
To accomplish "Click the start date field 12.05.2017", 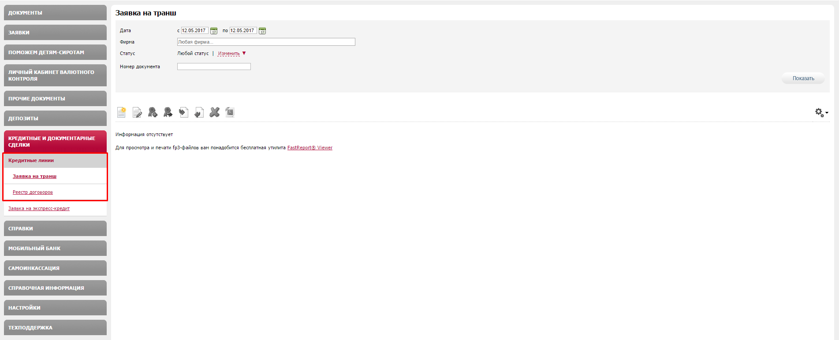I will [x=194, y=30].
